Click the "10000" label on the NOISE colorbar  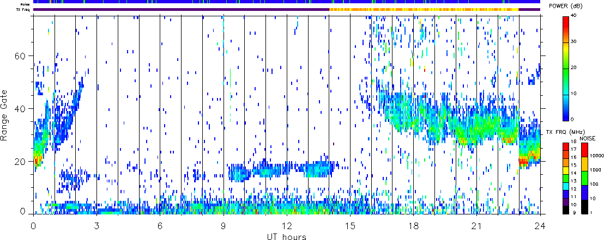pyautogui.click(x=596, y=156)
